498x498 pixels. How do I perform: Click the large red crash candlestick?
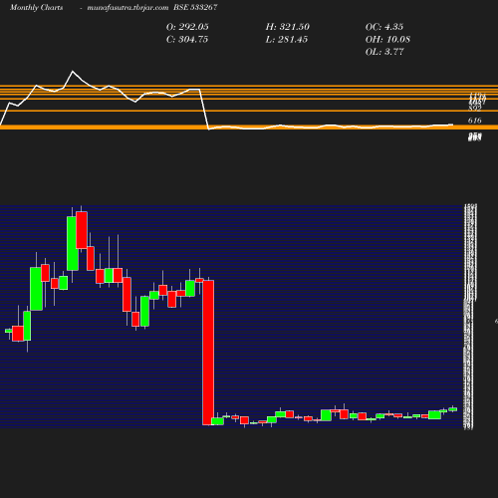click(x=208, y=353)
